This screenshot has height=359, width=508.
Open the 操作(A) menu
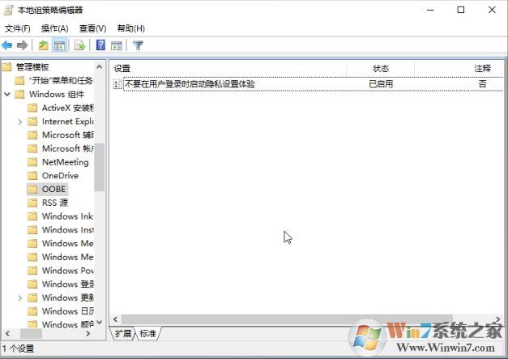click(x=54, y=28)
